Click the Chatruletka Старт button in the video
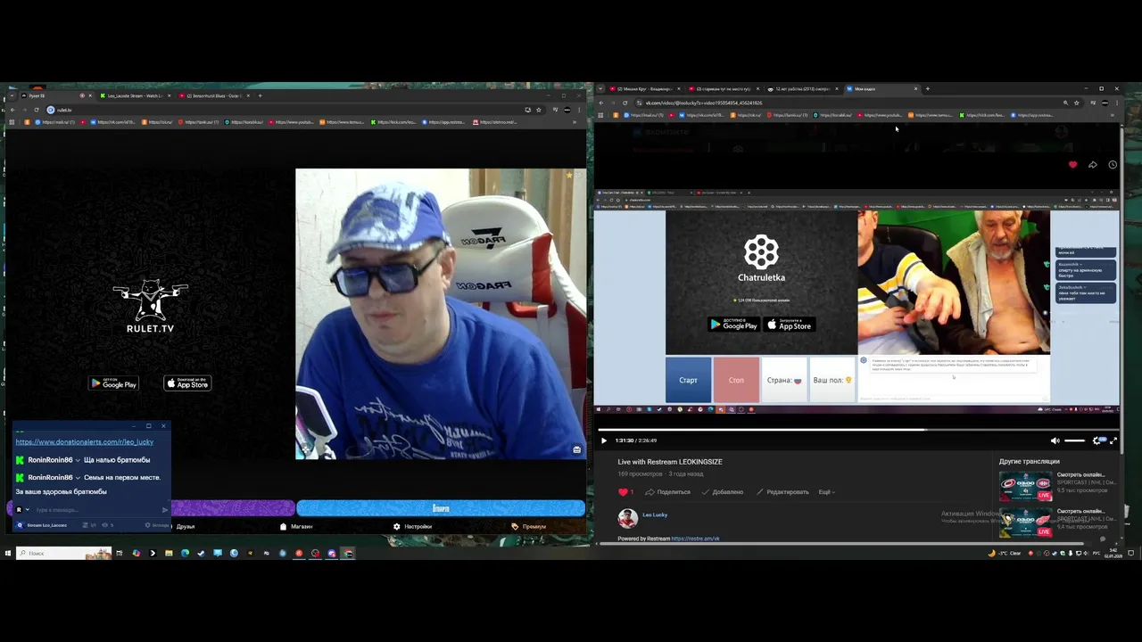The height and width of the screenshot is (642, 1142). [688, 380]
